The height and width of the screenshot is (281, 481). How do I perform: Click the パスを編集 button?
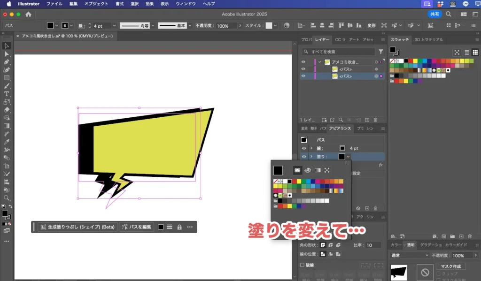pos(137,227)
